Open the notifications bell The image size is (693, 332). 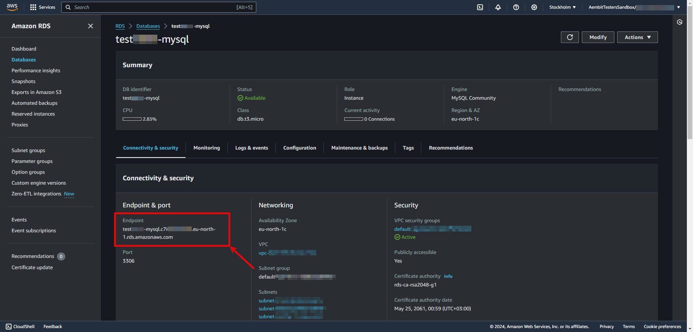498,7
